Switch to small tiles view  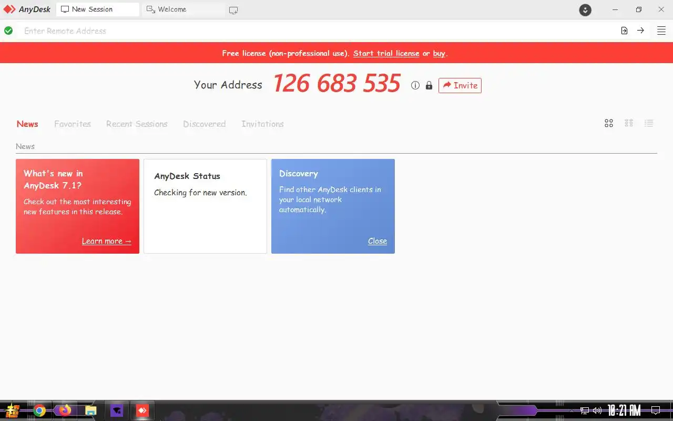tap(629, 123)
